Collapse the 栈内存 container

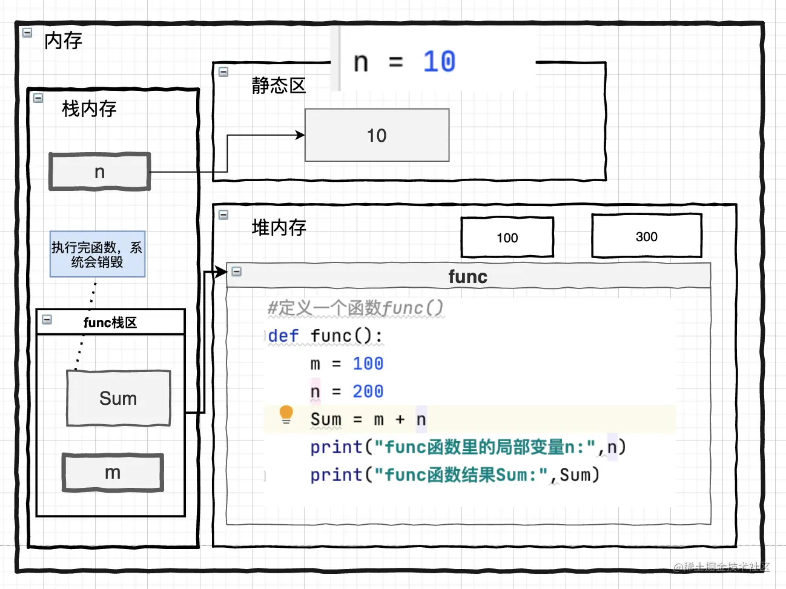[38, 98]
